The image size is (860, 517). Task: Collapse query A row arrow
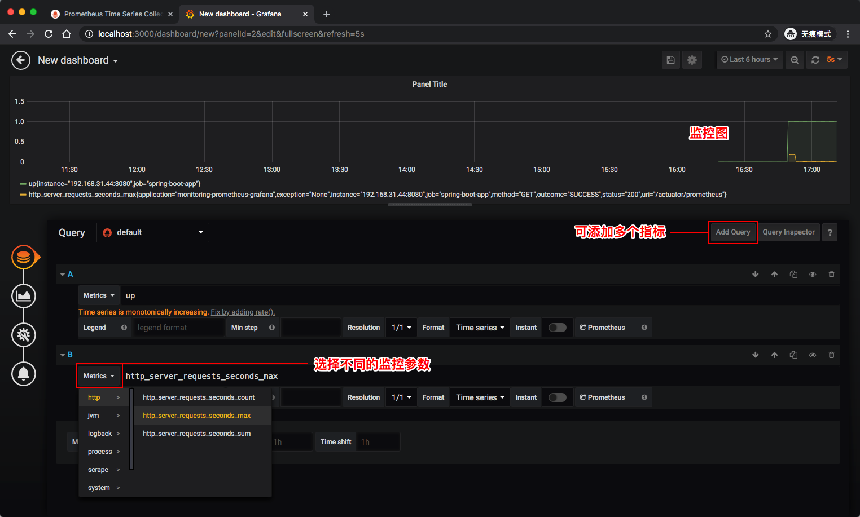click(63, 275)
